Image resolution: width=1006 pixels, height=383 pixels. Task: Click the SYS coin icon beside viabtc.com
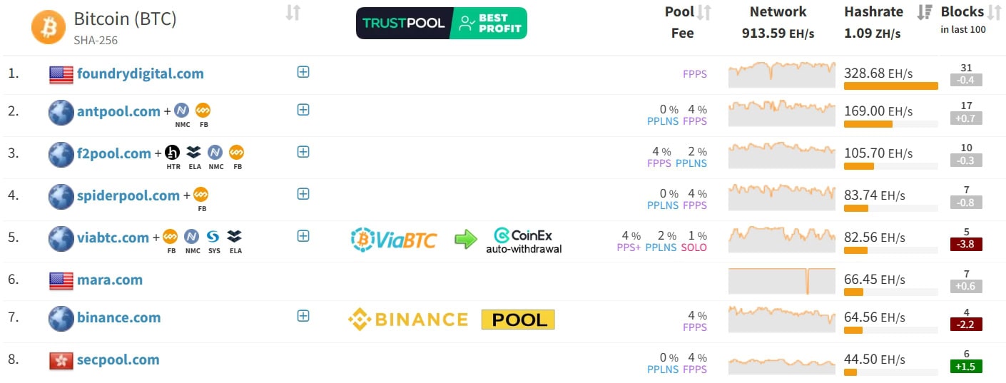coord(213,237)
